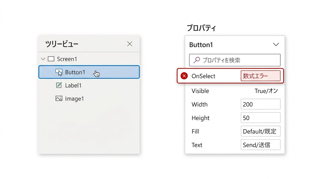Open the Fill Default/既定 color field
This screenshot has width=321, height=179.
click(260, 131)
